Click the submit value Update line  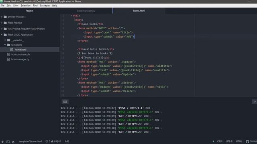[108, 74]
